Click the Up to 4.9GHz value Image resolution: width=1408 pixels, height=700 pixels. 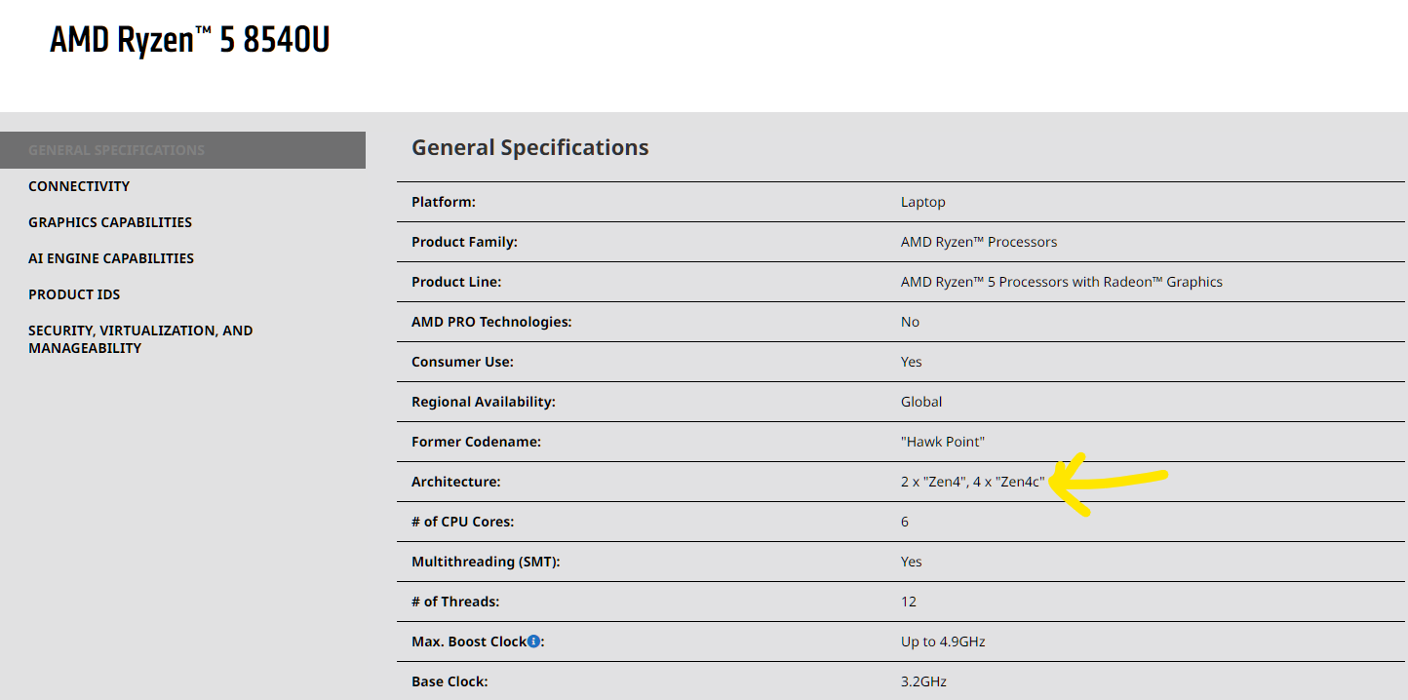943,642
